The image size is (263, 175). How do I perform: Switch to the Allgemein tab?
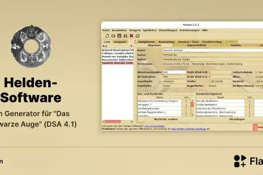point(154,45)
